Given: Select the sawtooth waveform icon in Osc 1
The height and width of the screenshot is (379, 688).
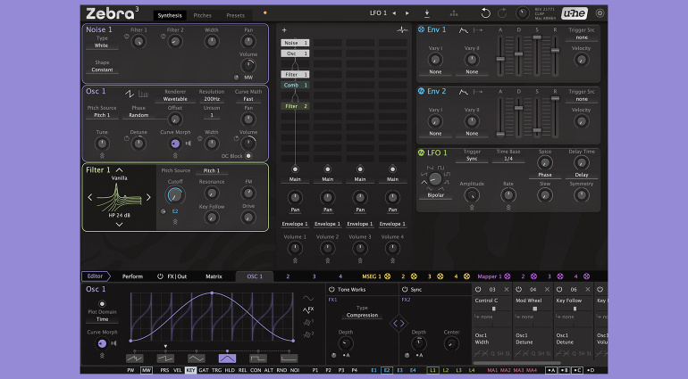Looking at the screenshot, I should pos(130,92).
